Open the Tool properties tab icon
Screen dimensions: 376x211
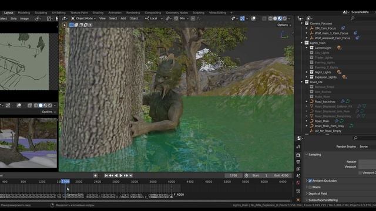(298, 147)
